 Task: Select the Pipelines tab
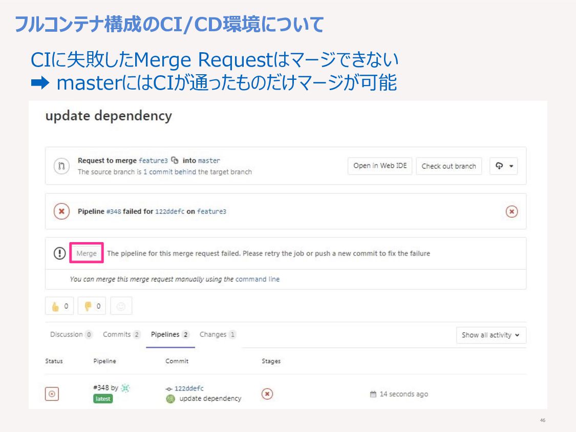click(x=170, y=334)
